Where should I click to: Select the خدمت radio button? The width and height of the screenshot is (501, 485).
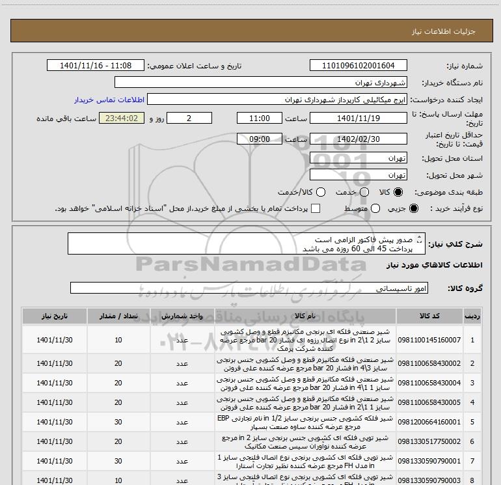point(364,192)
